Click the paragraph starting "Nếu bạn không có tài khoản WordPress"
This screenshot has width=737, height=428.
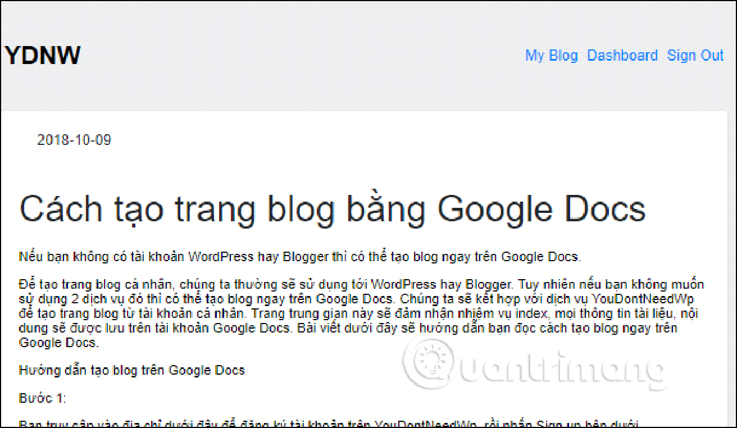pos(300,257)
